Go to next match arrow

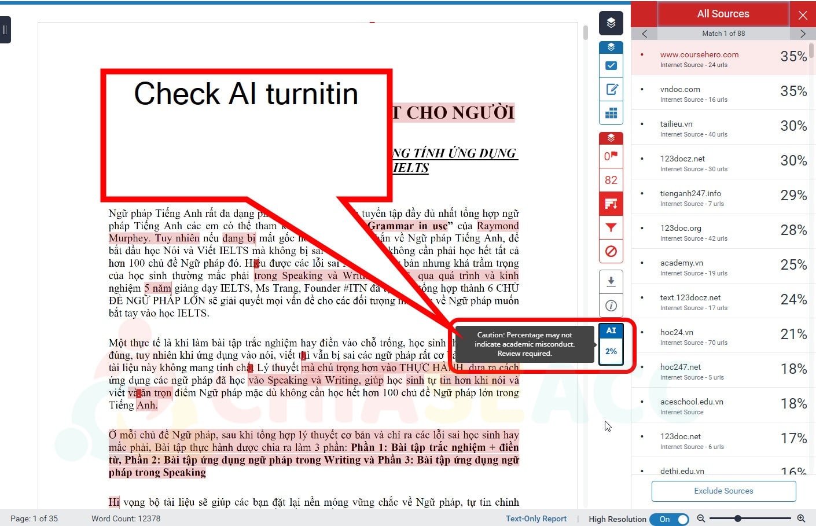point(803,34)
